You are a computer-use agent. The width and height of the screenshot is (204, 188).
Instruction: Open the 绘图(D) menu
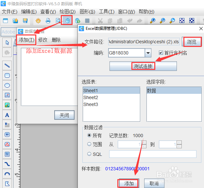point(68,12)
